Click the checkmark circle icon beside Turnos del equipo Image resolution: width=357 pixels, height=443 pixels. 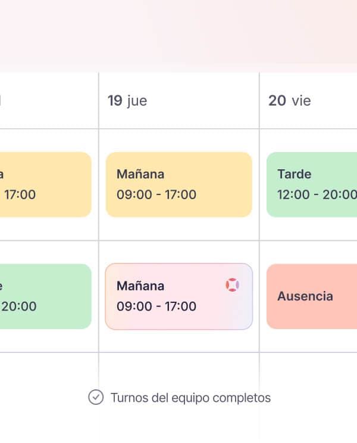(x=95, y=397)
